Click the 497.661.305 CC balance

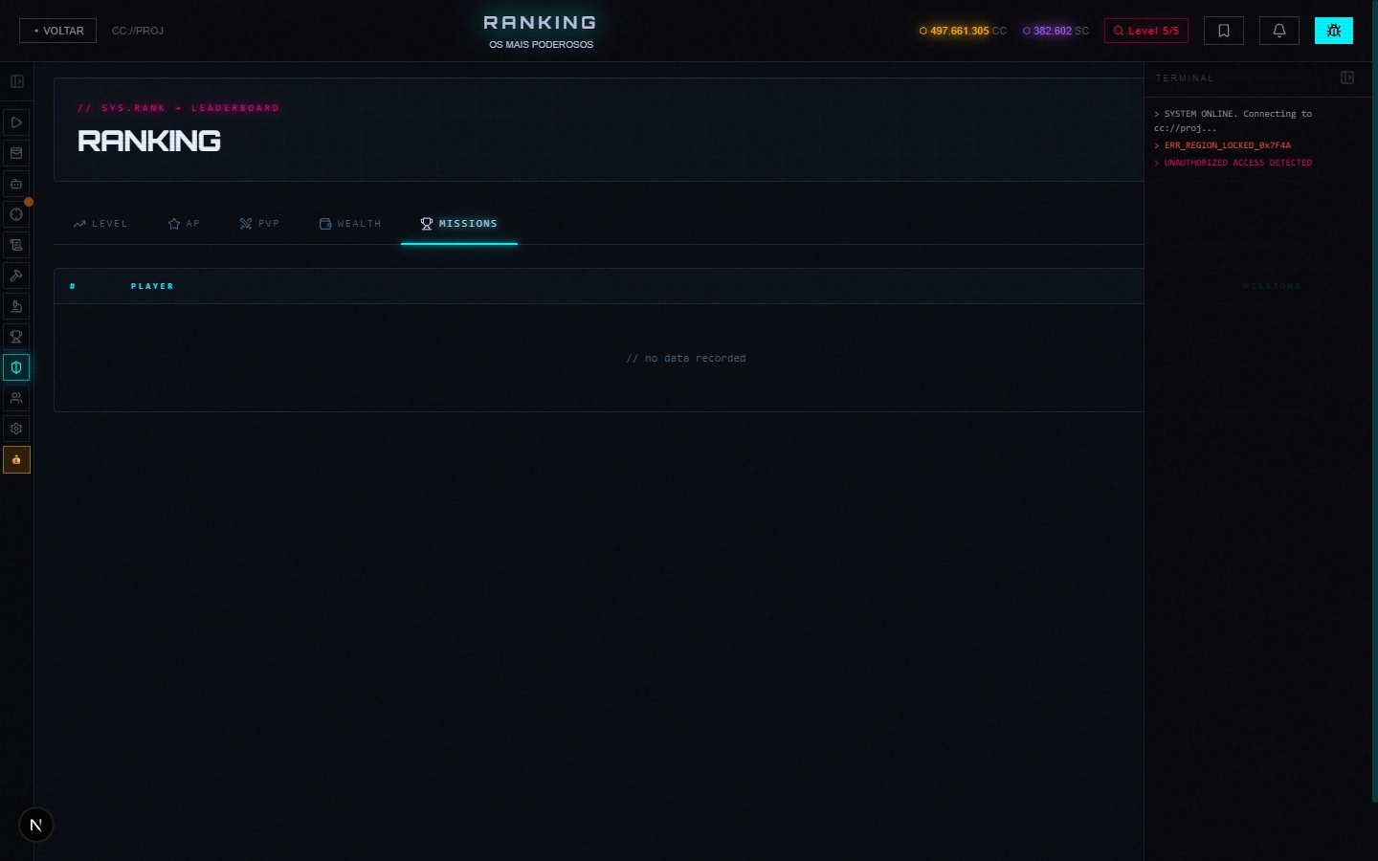tap(963, 31)
